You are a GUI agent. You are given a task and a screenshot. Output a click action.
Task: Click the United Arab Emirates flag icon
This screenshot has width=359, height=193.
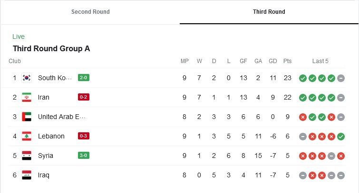pos(27,117)
